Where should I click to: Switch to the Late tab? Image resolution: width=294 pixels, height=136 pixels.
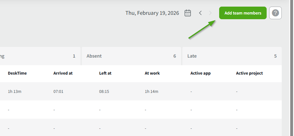(x=232, y=56)
